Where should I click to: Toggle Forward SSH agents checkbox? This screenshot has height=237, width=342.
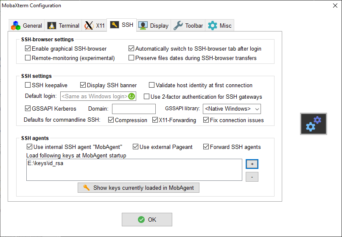[x=206, y=147]
